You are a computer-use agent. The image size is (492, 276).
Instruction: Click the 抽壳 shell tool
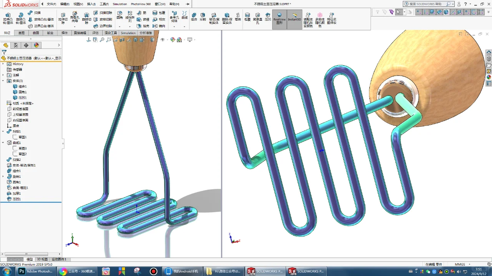point(143,26)
